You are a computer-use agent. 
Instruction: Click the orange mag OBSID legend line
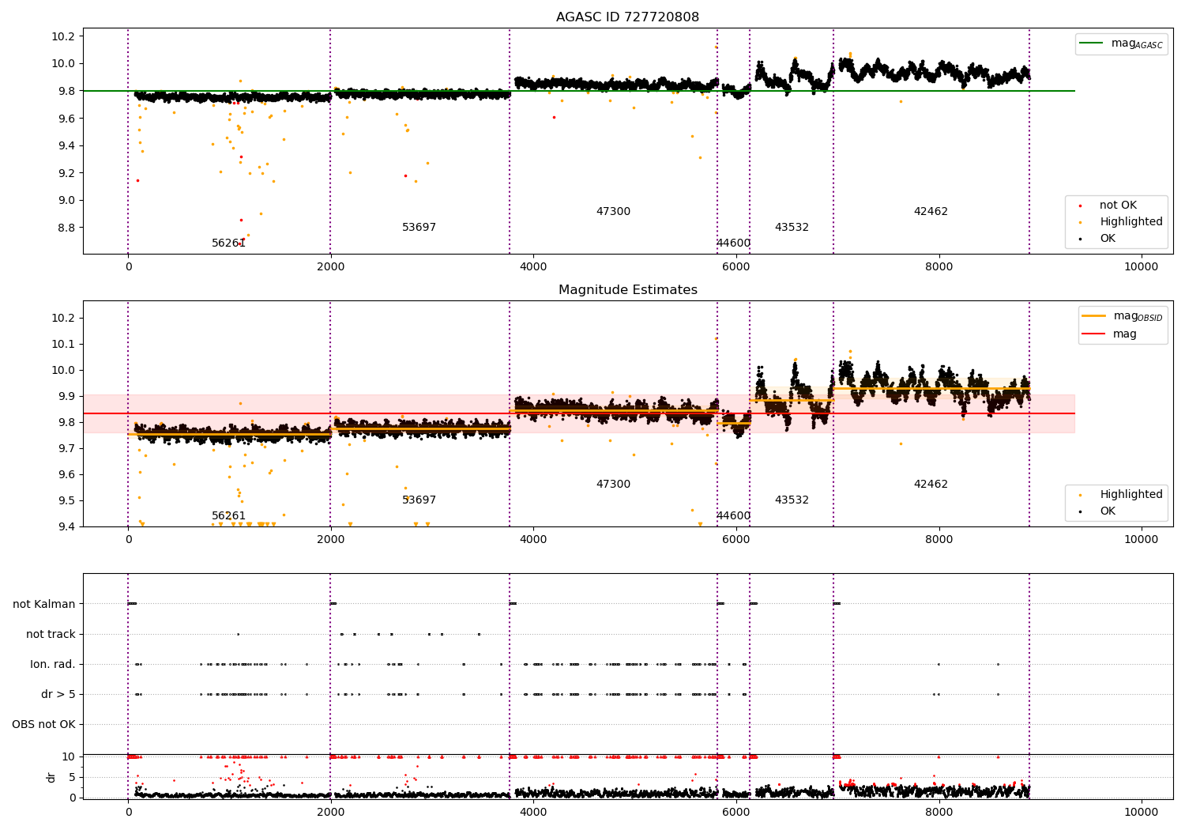tap(1093, 316)
